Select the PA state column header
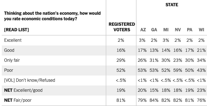Screen dimensions: 207x106 point(190,30)
